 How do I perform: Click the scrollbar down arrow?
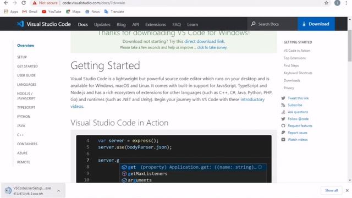coord(350,180)
